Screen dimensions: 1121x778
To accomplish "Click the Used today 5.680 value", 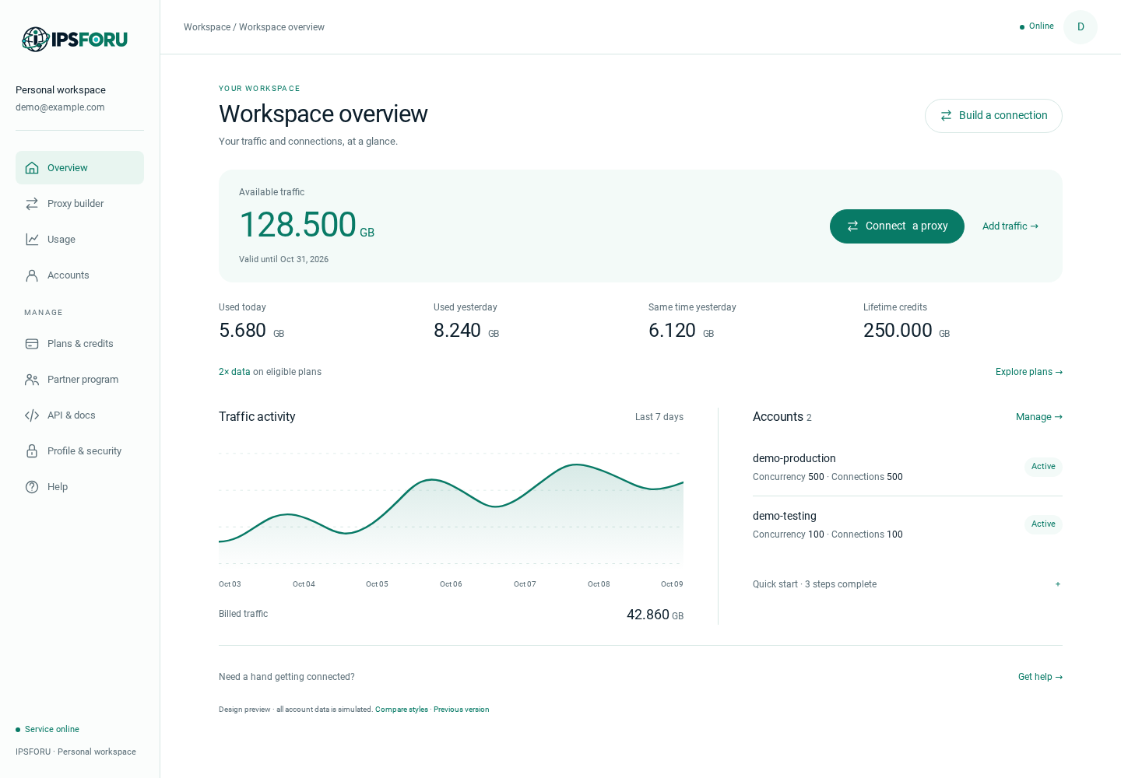I will (251, 331).
